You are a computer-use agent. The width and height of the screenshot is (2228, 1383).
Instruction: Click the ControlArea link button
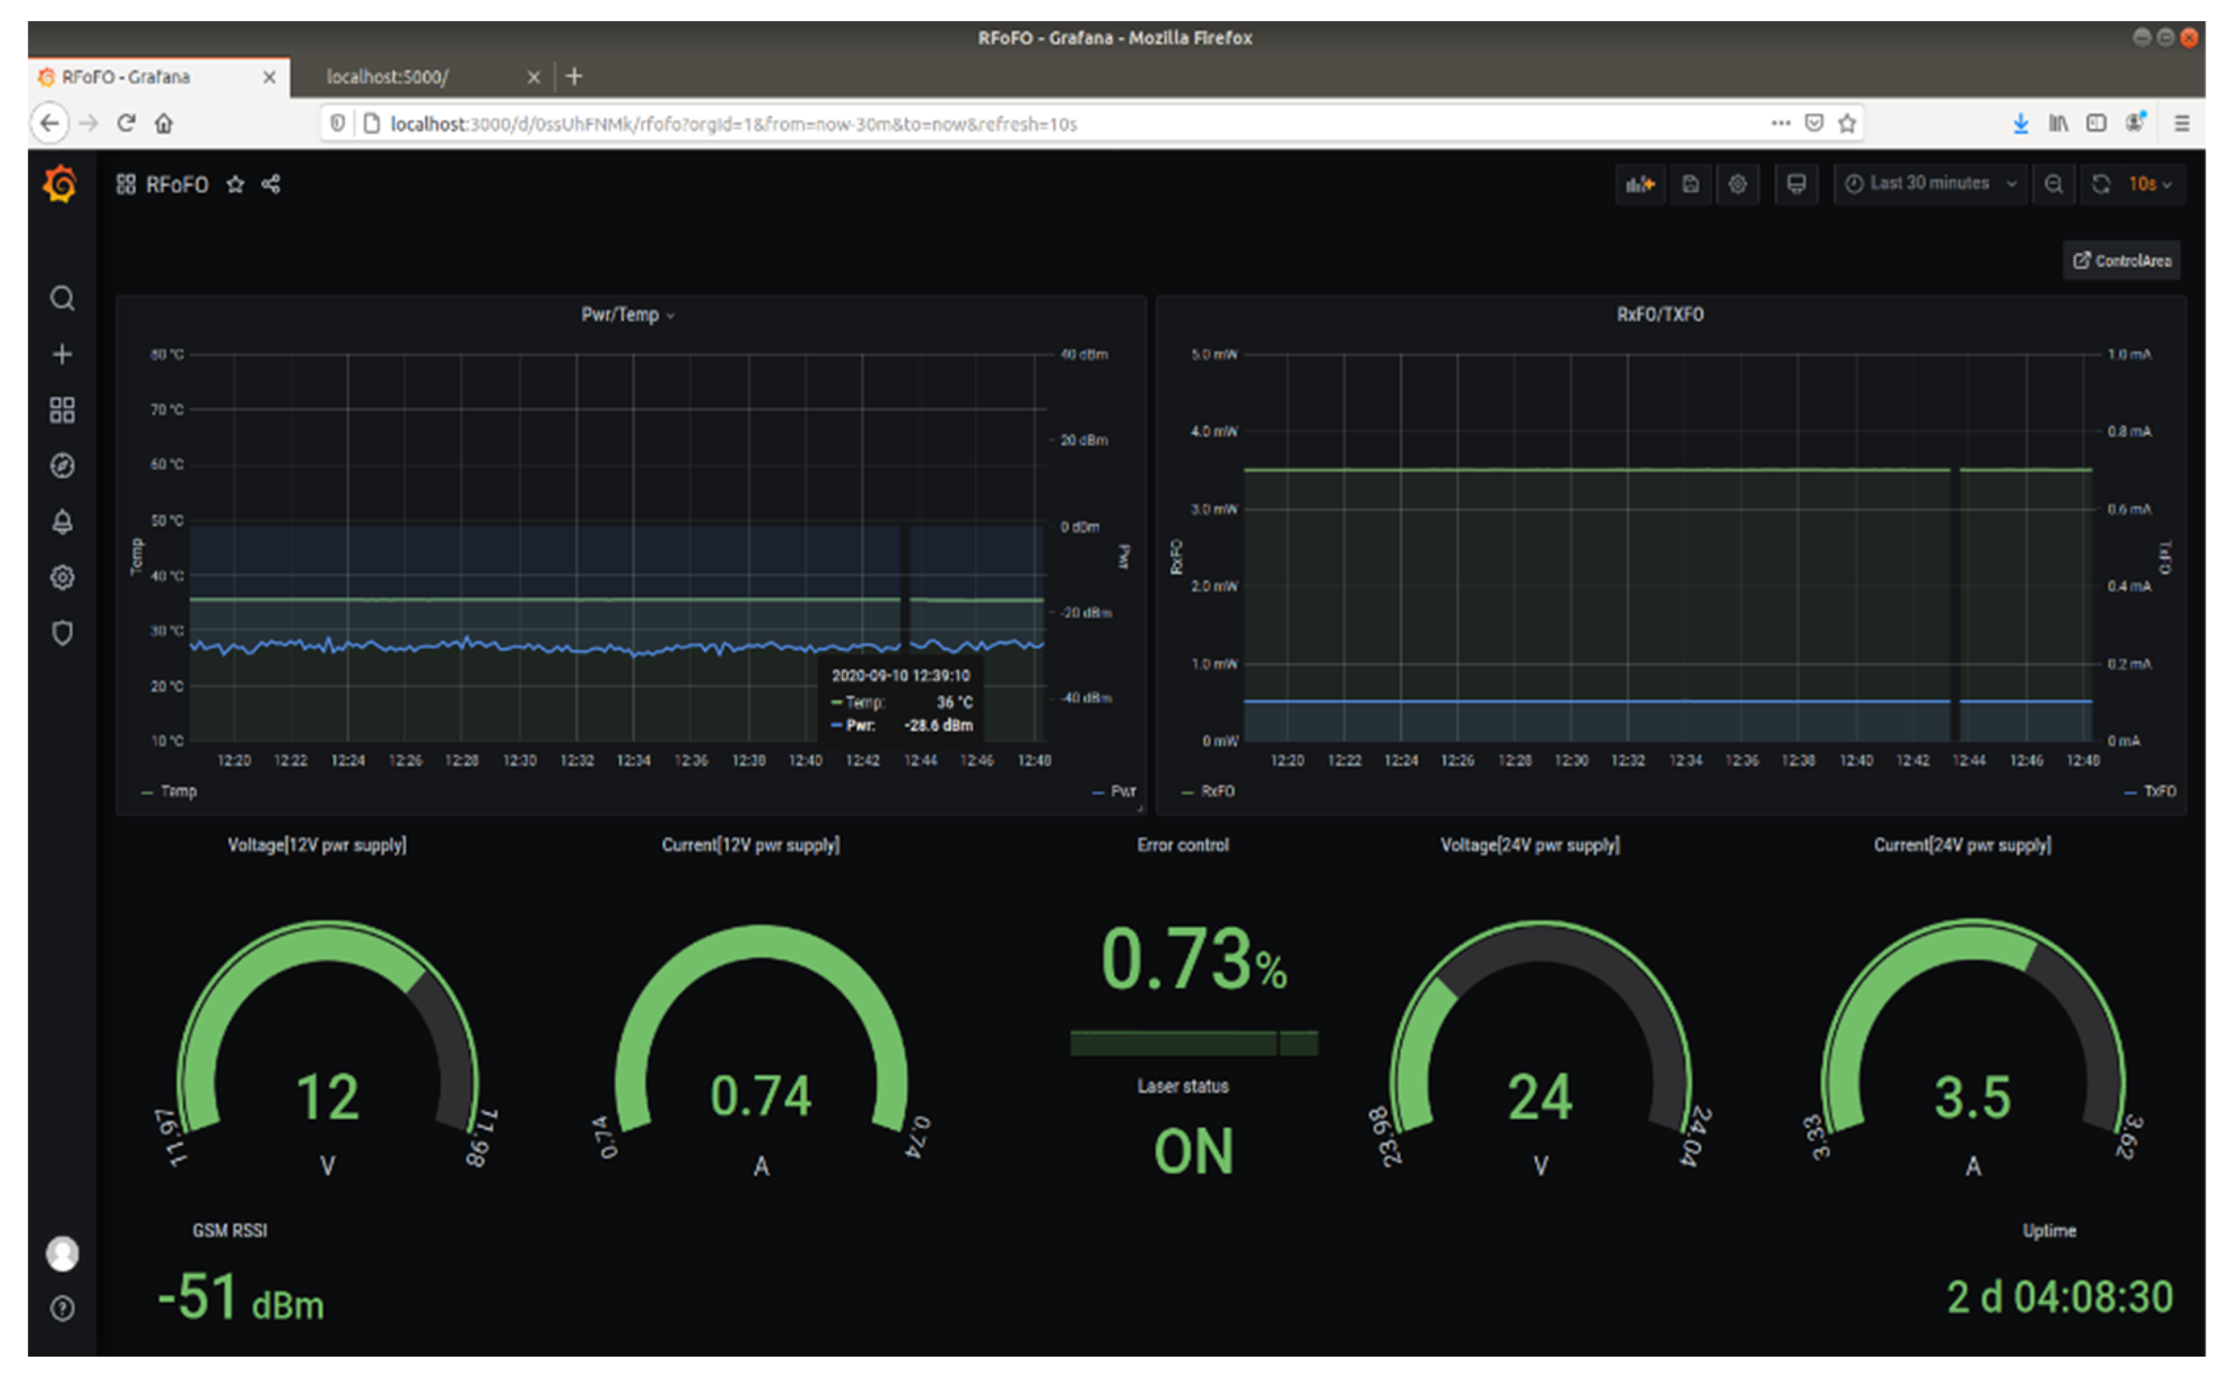click(2121, 260)
